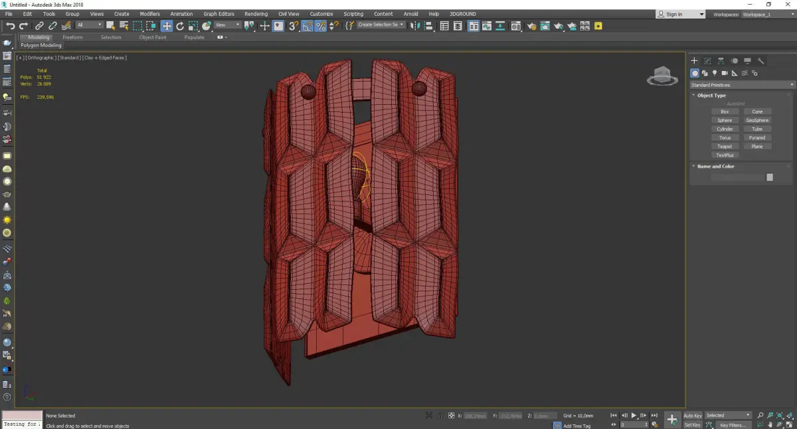Switch to the Freeform ribbon tab
797x429 pixels.
coord(72,37)
